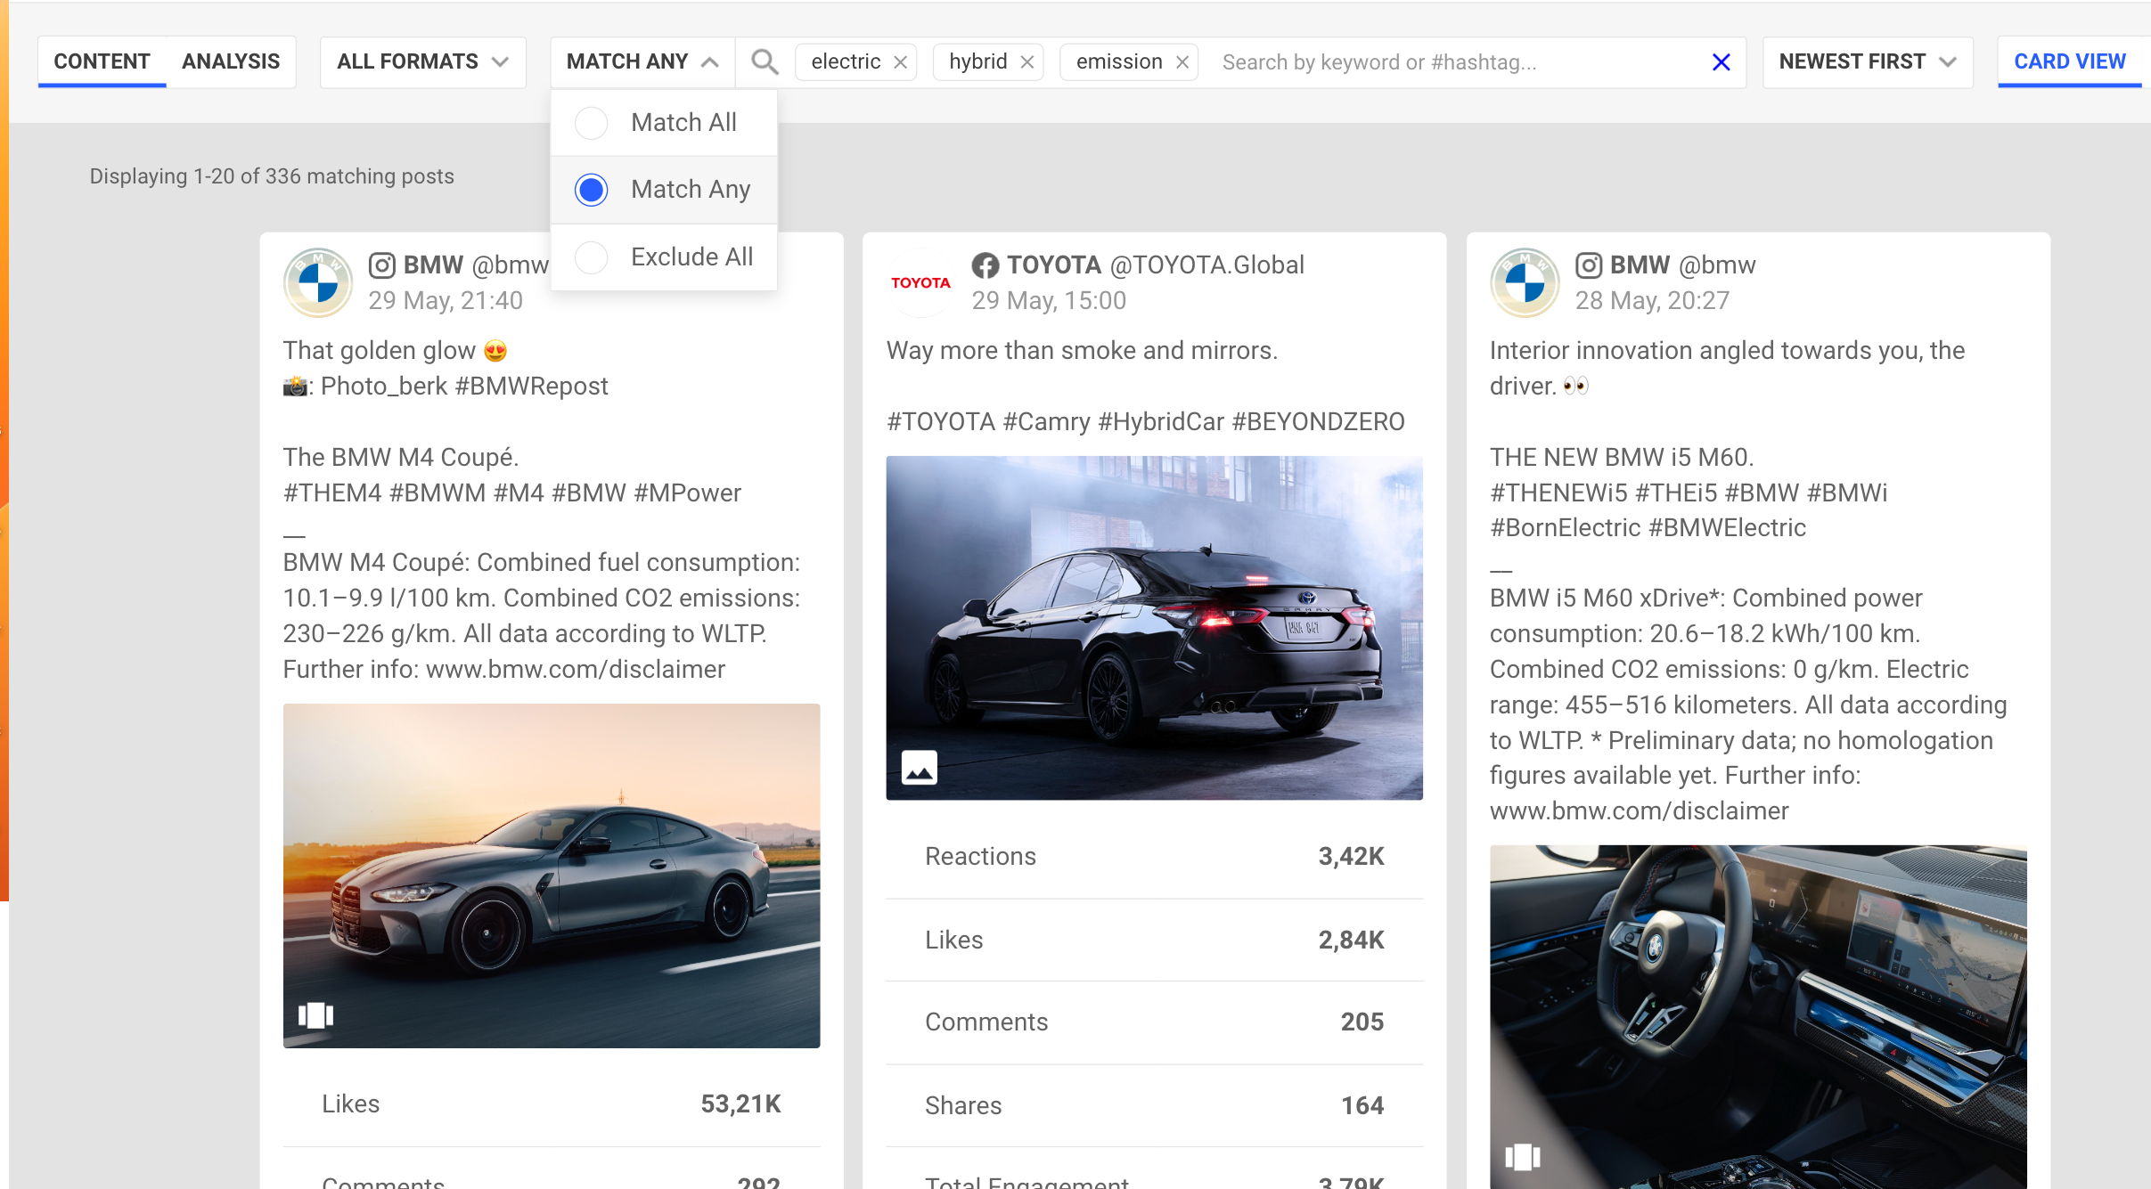Open the Toyota Camry photo

pos(1154,628)
